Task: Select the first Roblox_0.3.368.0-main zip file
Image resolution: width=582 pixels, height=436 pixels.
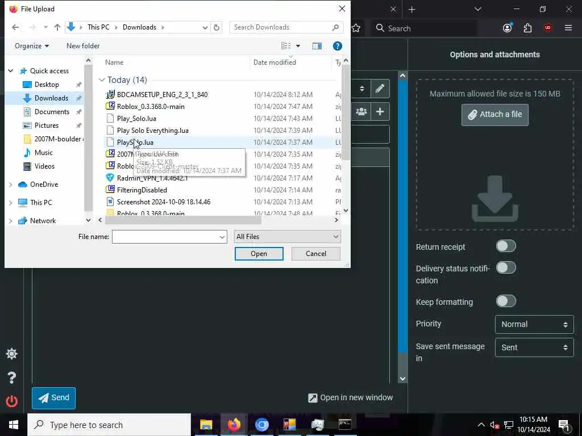Action: (x=150, y=106)
